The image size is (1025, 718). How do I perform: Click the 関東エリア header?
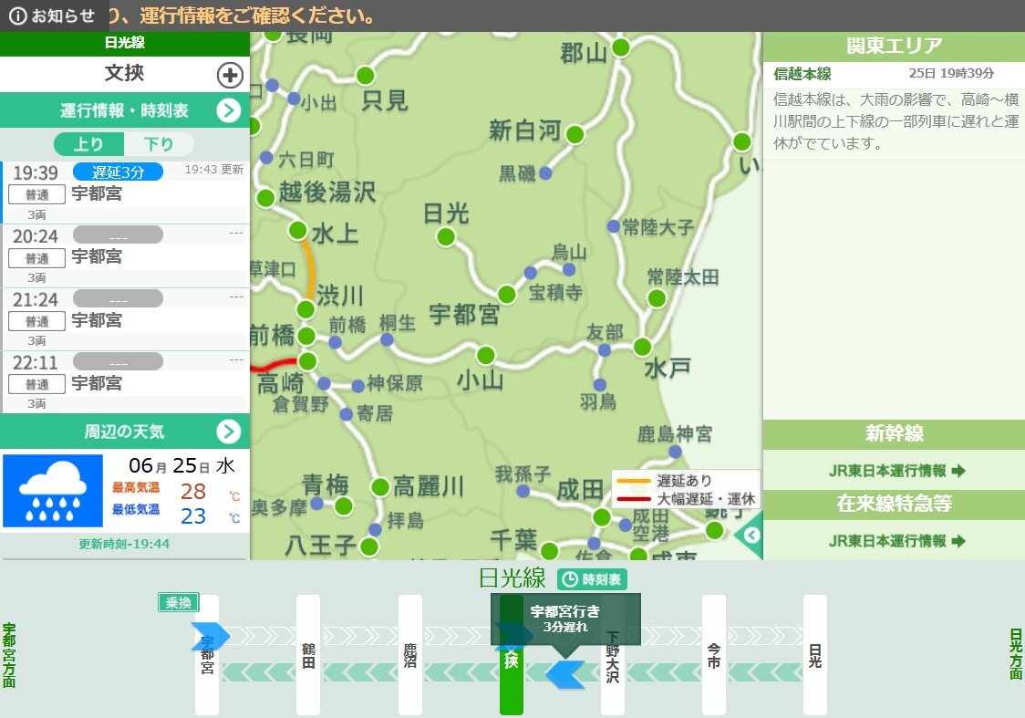(894, 46)
